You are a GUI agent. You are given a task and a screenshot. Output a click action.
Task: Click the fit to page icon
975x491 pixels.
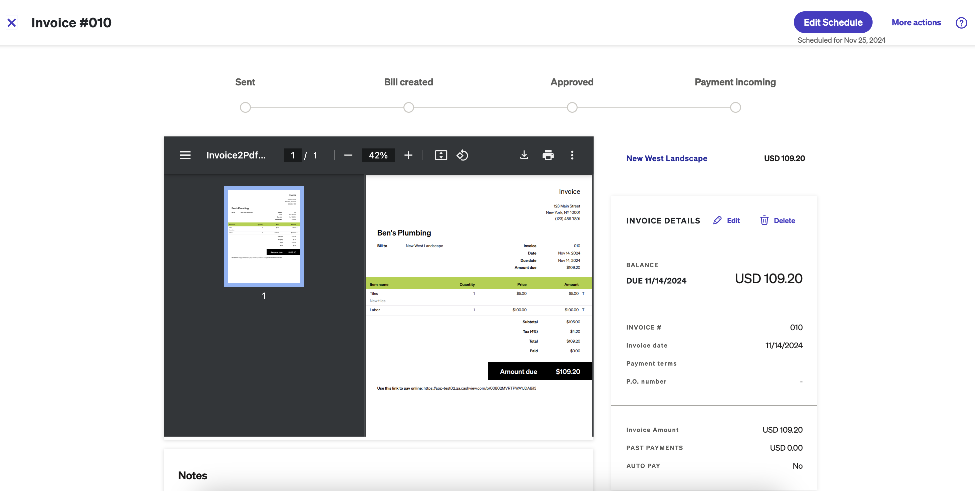point(440,155)
